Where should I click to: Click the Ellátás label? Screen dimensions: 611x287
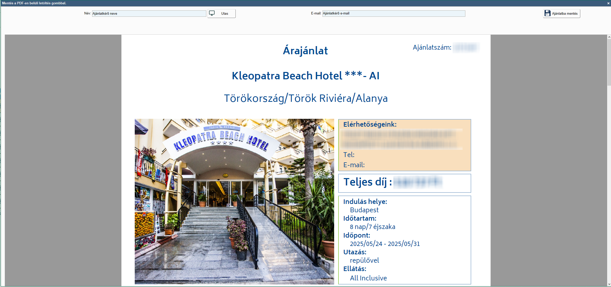(355, 269)
